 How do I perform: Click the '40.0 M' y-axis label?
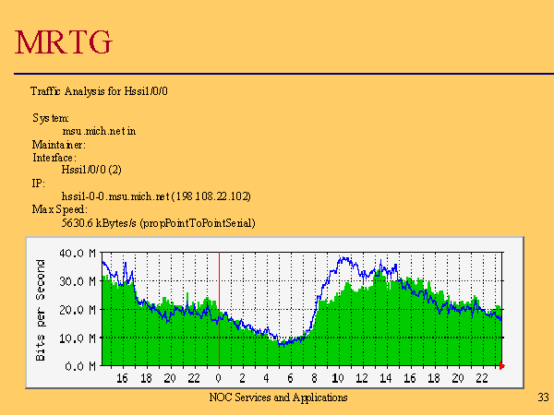(78, 252)
